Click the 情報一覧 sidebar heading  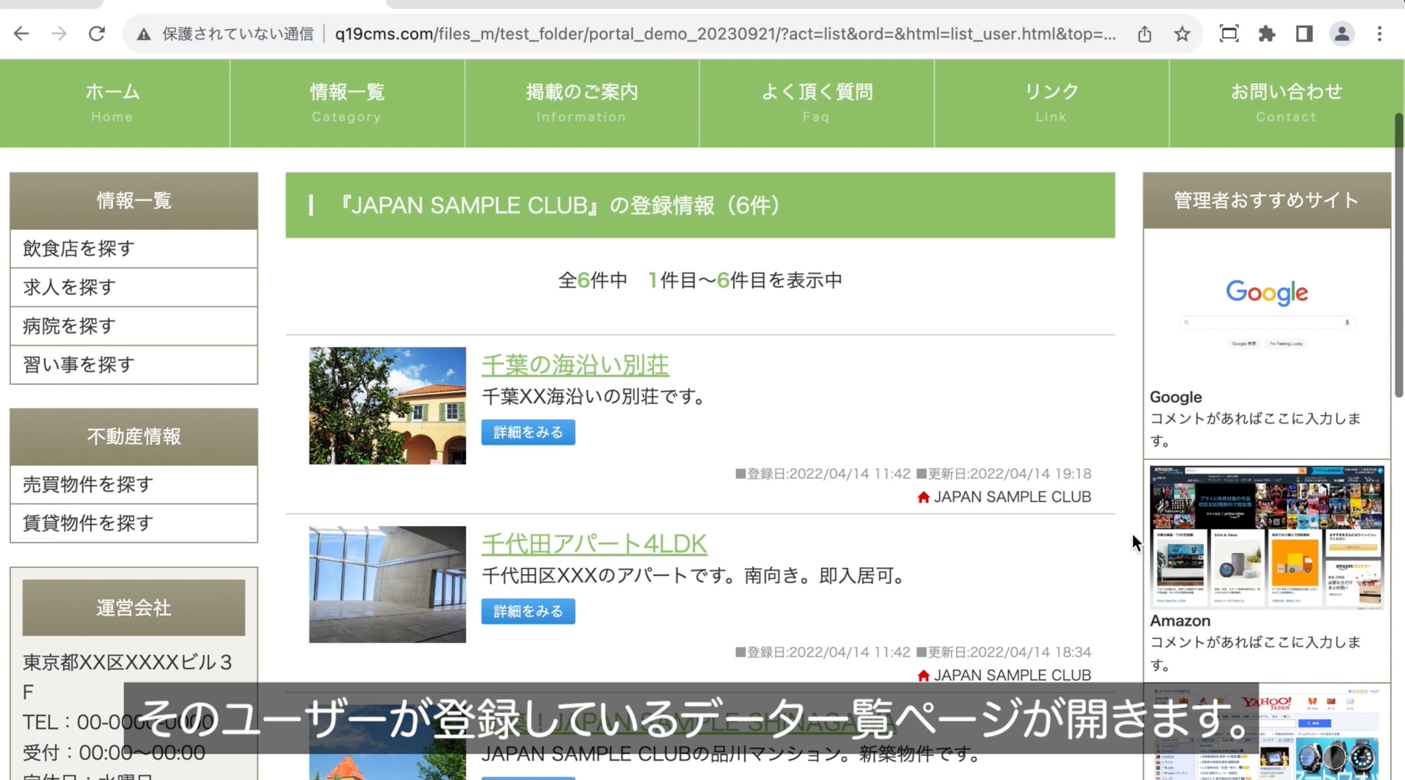click(134, 200)
